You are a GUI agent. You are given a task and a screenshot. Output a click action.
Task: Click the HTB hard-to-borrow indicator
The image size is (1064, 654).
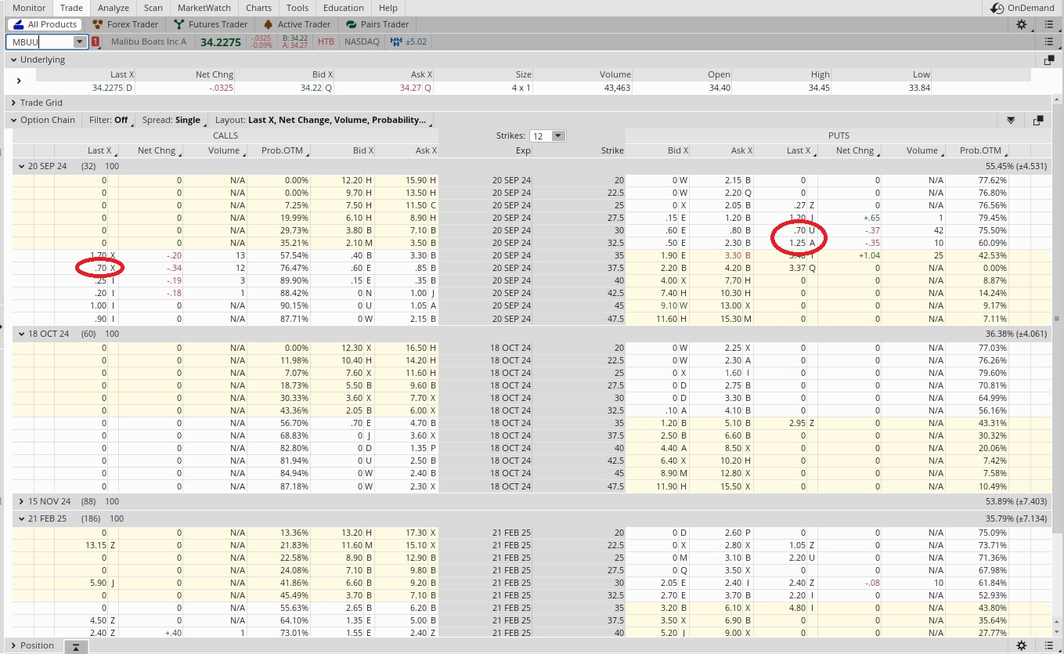326,42
